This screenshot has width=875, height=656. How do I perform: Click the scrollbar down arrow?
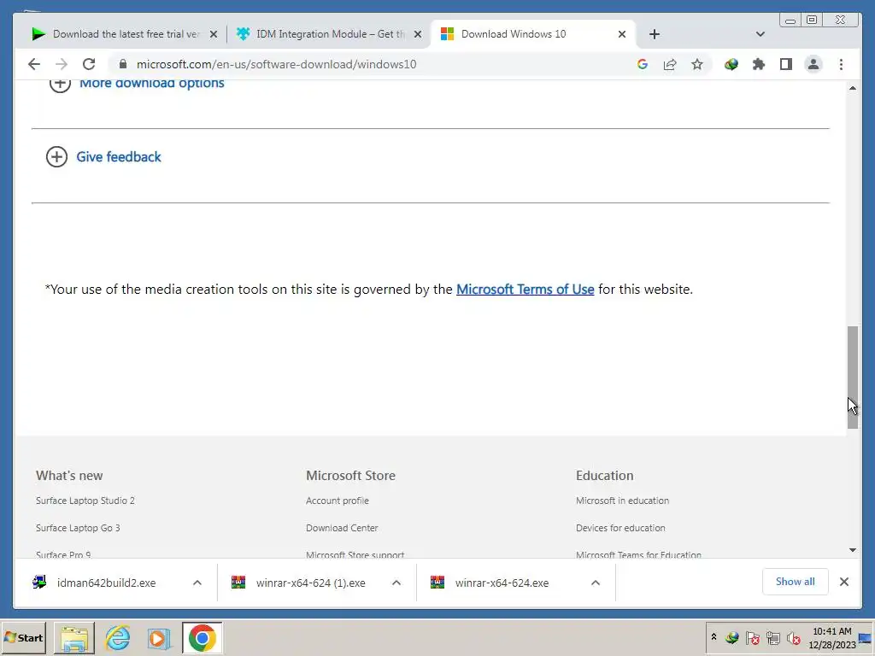point(852,550)
